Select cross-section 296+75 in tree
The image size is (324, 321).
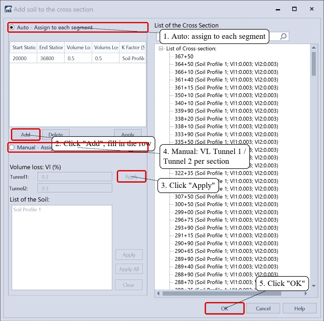click(x=226, y=220)
